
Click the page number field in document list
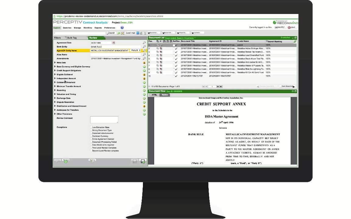(212, 86)
